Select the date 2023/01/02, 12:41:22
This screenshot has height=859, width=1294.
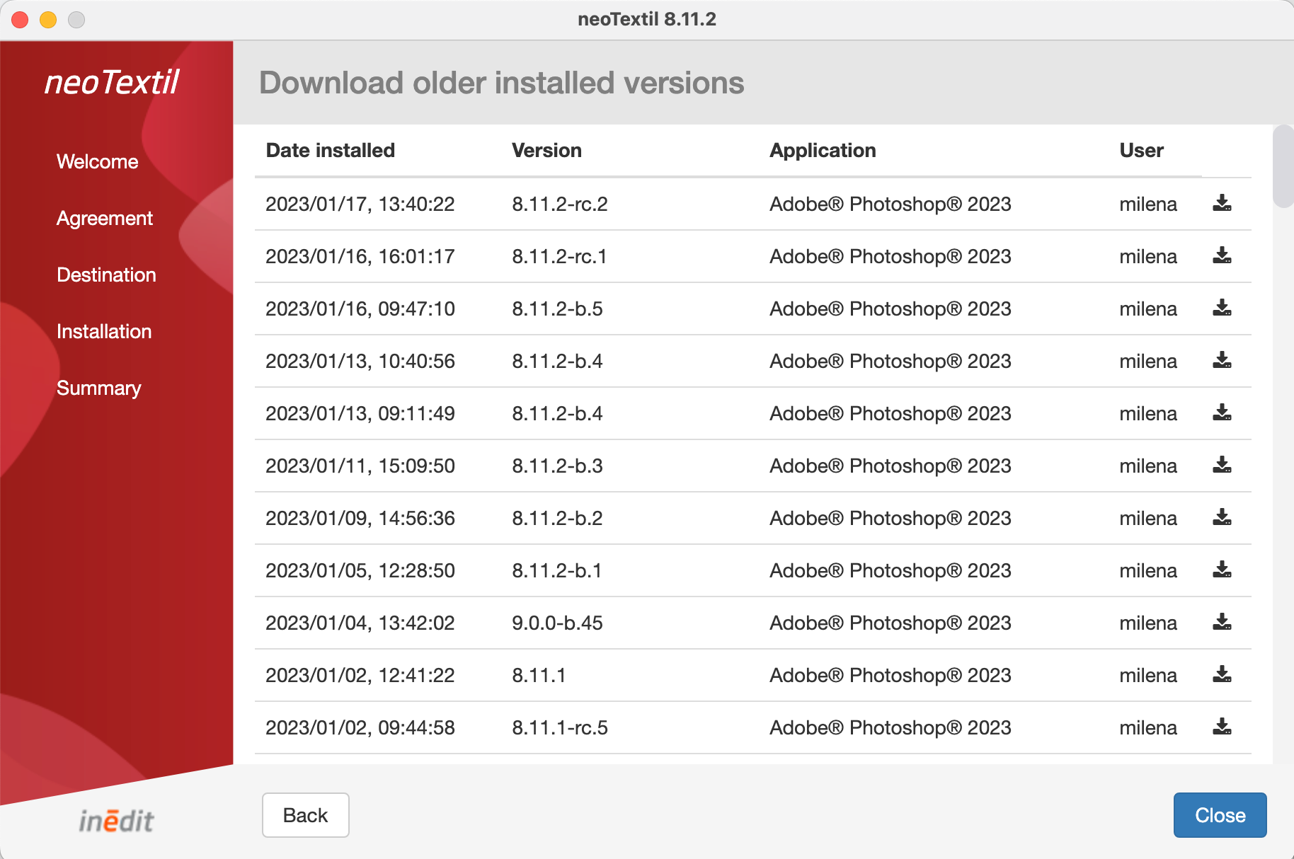[x=360, y=675]
